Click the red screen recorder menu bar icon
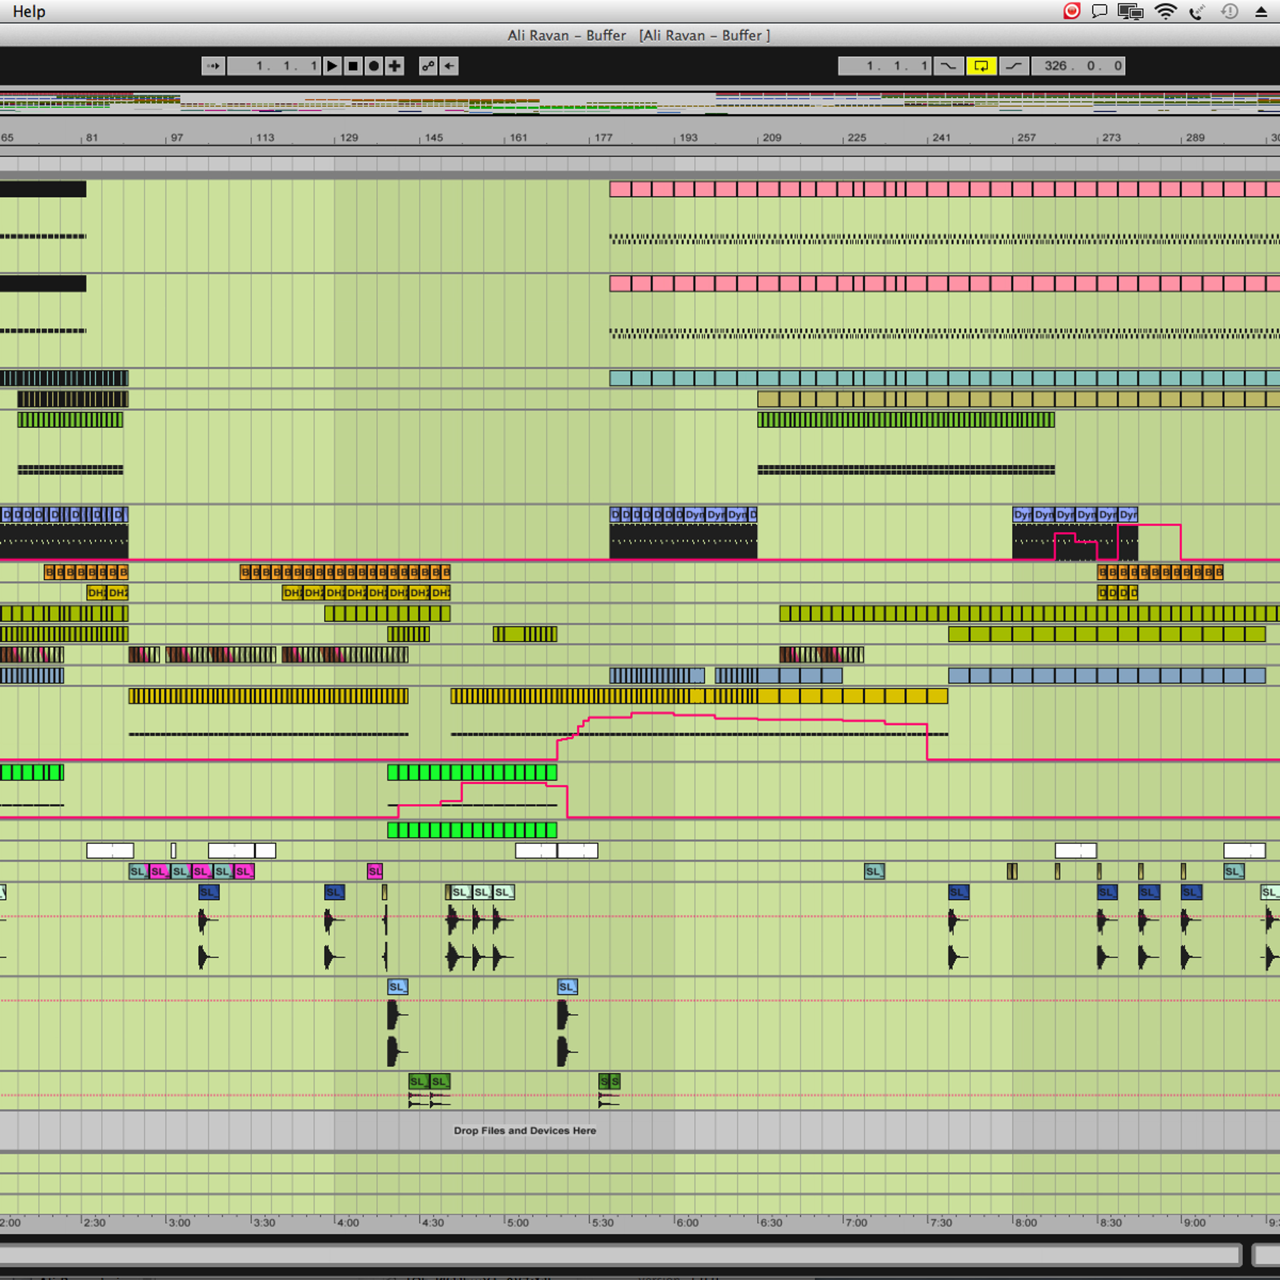The image size is (1280, 1280). [1071, 11]
